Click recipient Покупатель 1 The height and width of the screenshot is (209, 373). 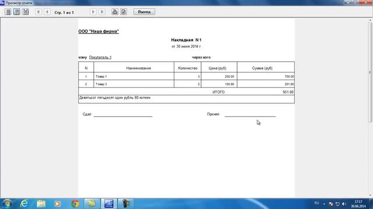tap(100, 57)
